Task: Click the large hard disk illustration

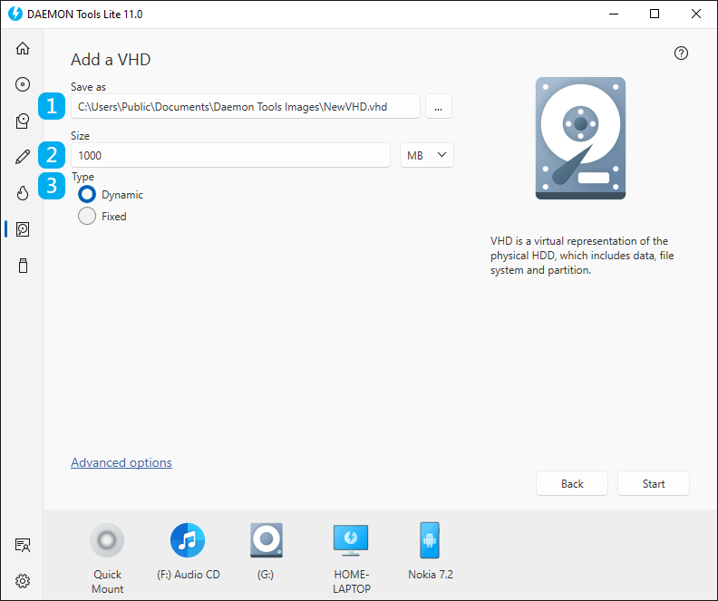Action: pos(580,138)
